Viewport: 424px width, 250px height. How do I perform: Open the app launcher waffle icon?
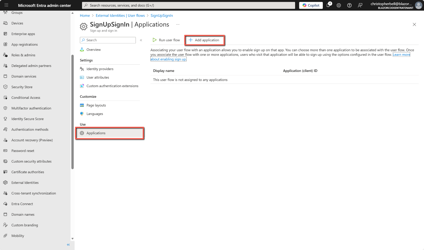point(6,5)
